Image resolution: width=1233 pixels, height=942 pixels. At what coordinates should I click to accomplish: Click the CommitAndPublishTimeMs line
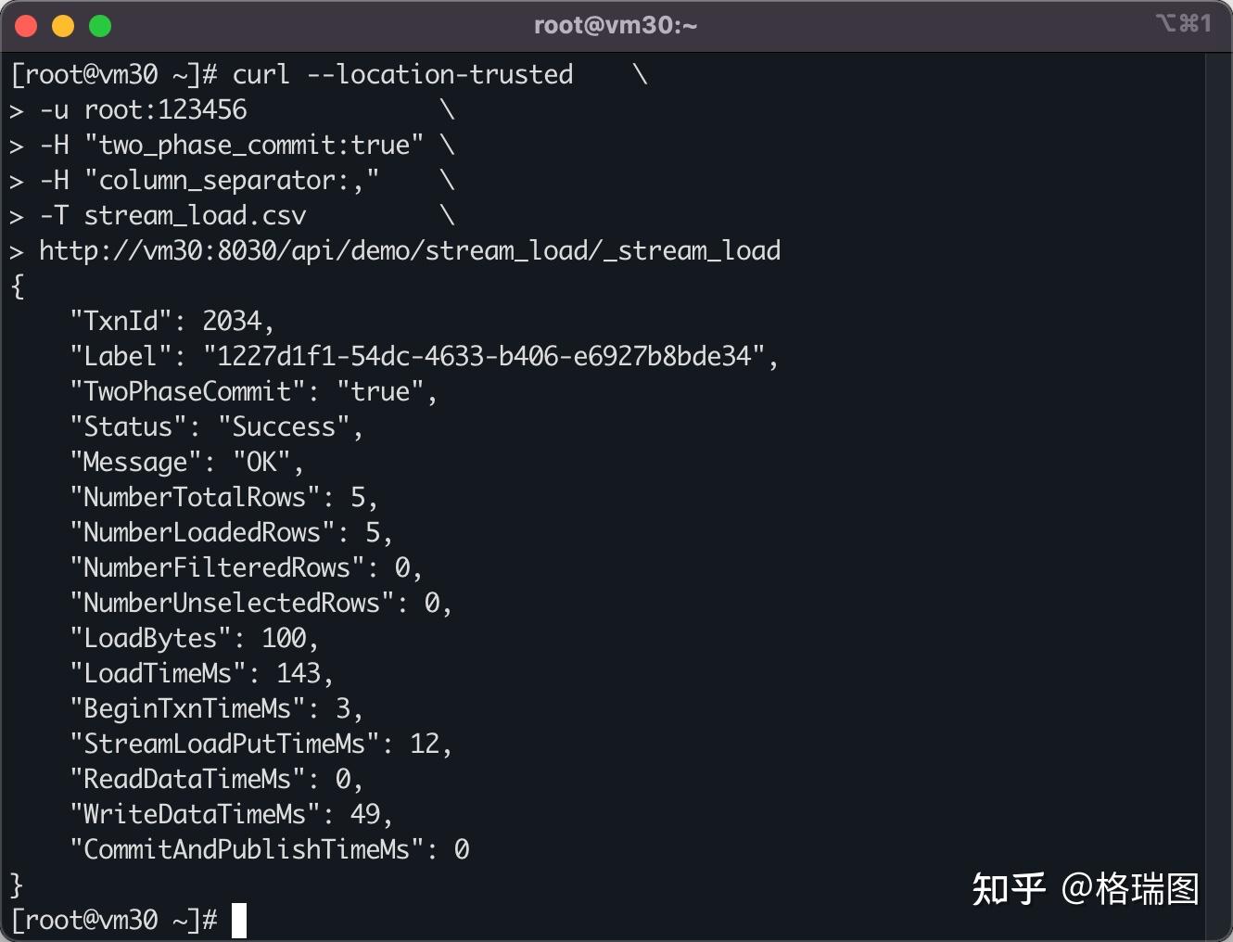click(x=269, y=849)
